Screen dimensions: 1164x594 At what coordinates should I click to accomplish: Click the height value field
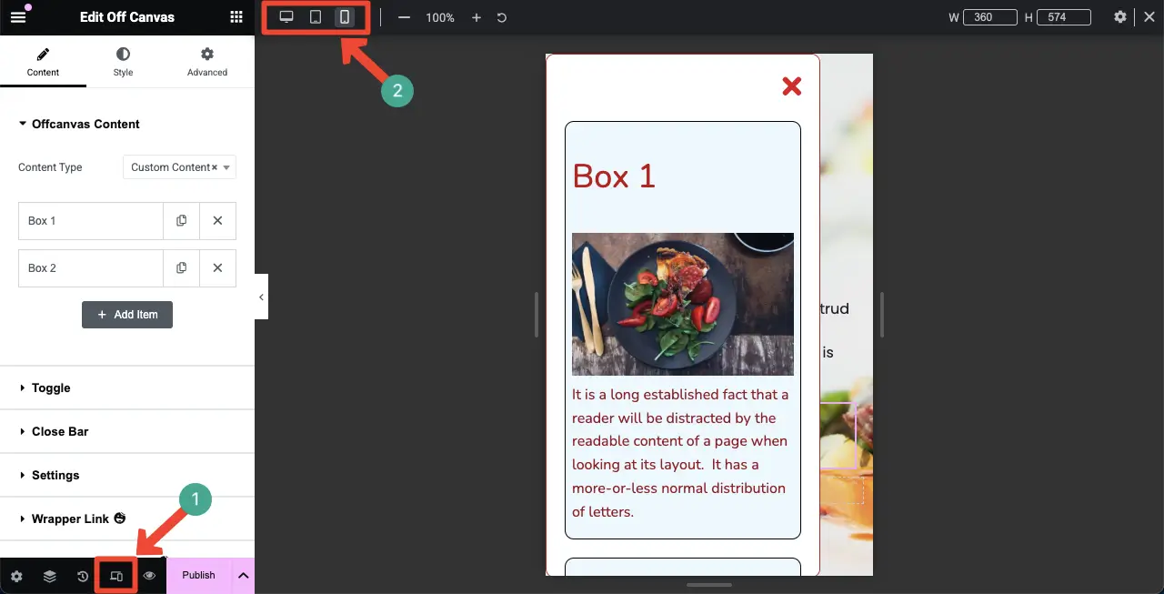(x=1064, y=17)
